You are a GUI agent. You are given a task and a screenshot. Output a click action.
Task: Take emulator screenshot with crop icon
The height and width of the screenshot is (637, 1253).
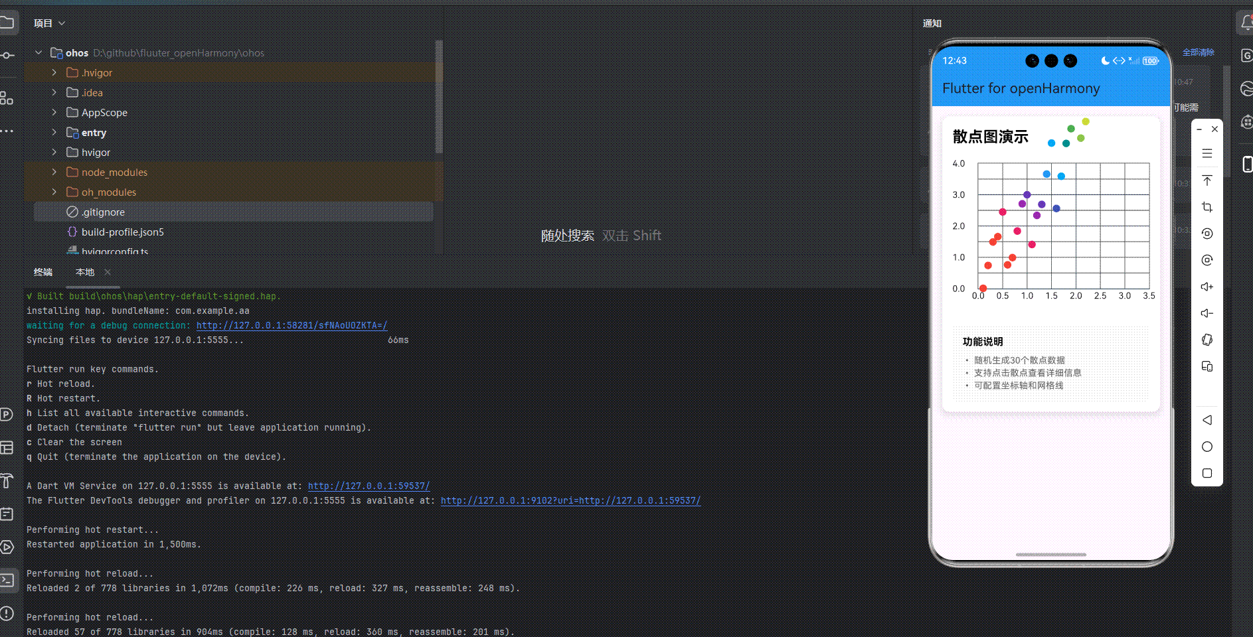tap(1207, 207)
